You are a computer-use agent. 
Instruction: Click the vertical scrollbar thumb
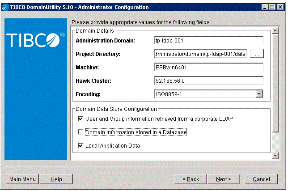[x=275, y=83]
